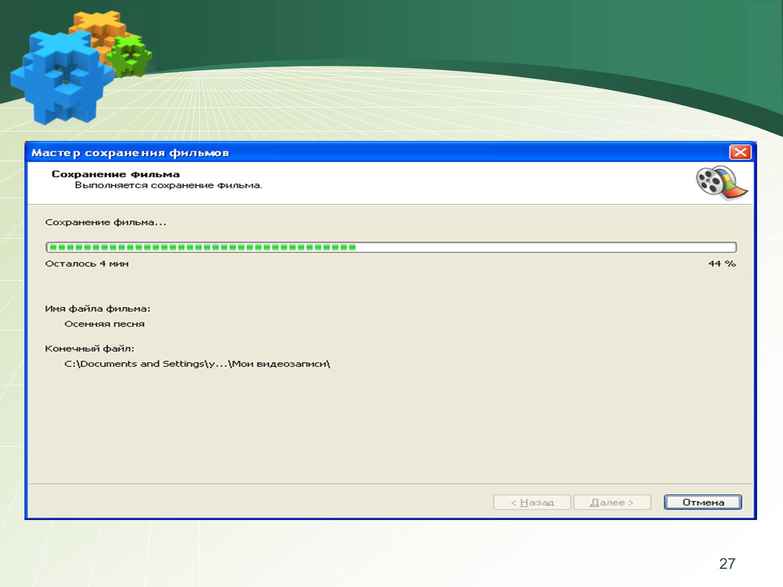Click the path C:\Documents and Settings destination
This screenshot has width=783, height=587.
(x=197, y=364)
